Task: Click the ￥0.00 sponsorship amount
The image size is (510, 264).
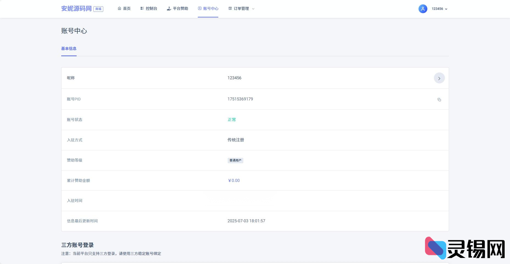Action: pyautogui.click(x=233, y=181)
